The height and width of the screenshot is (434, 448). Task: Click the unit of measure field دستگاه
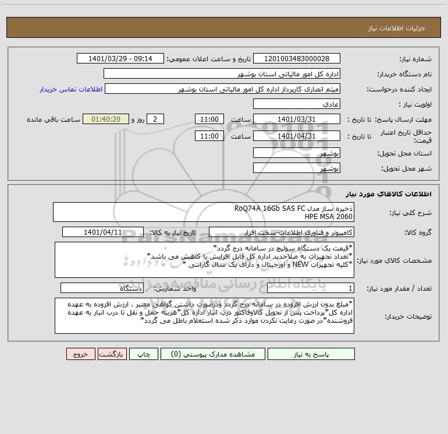(x=102, y=288)
